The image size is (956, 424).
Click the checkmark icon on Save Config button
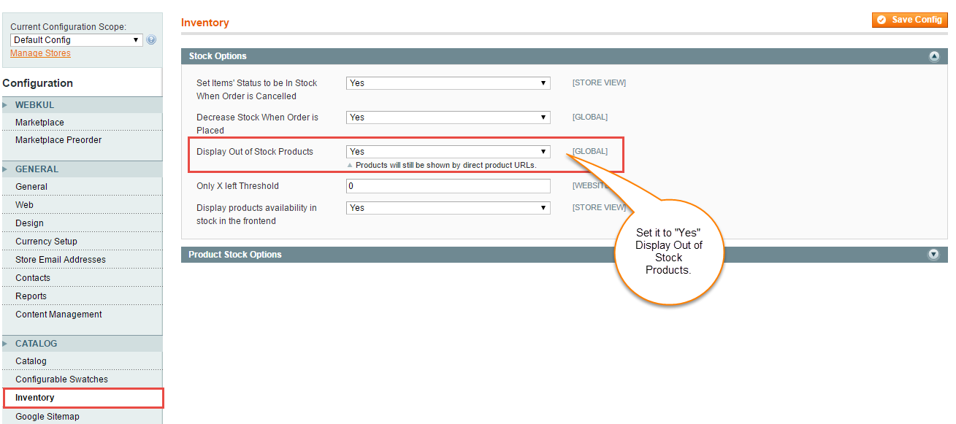tap(884, 20)
